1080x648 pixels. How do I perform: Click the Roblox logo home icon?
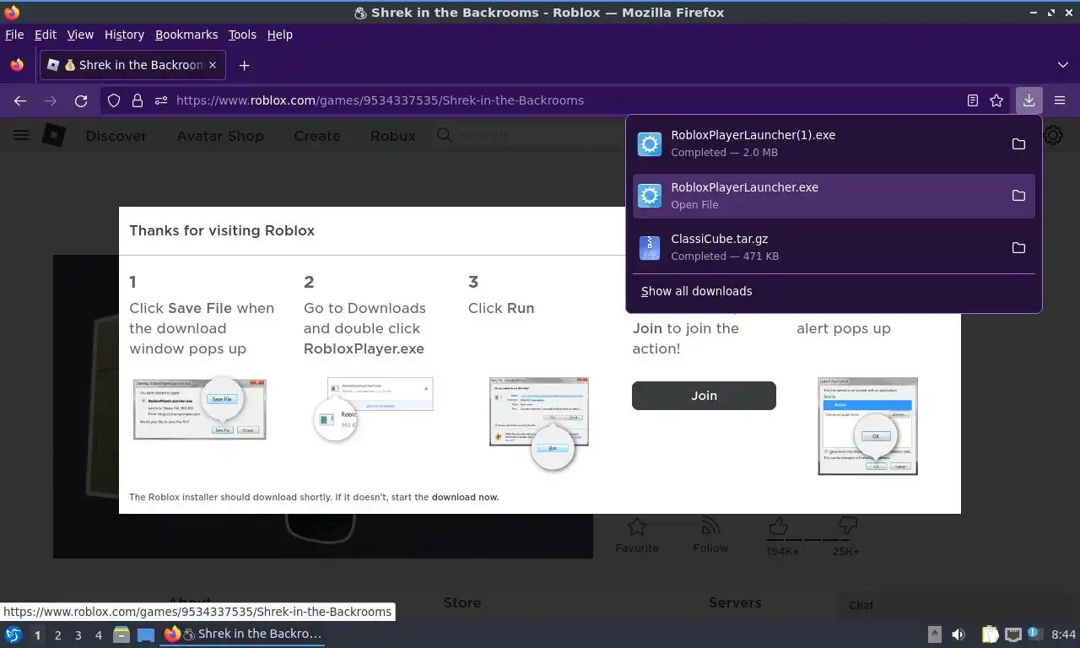(54, 135)
